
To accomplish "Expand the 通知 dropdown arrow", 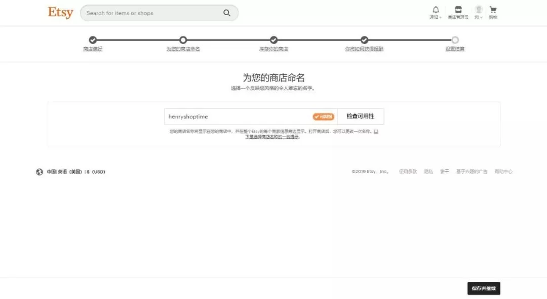I will [x=441, y=18].
